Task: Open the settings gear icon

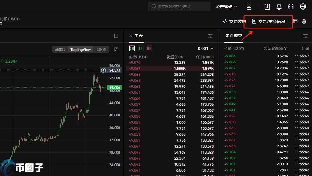Action: tap(304, 21)
